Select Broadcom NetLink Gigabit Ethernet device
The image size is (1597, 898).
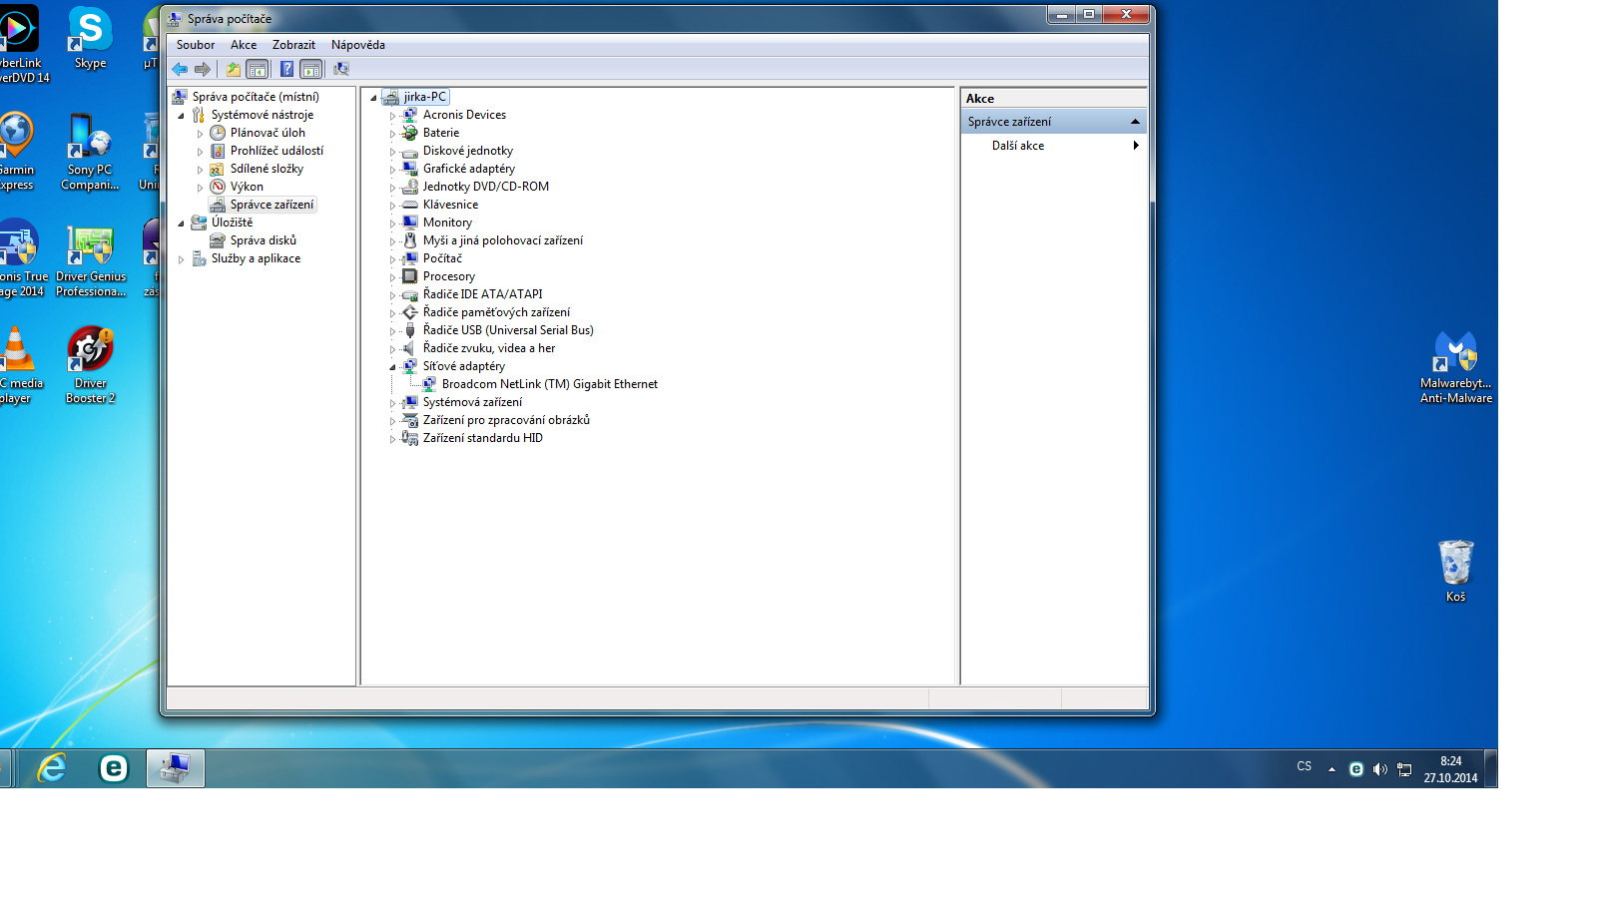(549, 384)
